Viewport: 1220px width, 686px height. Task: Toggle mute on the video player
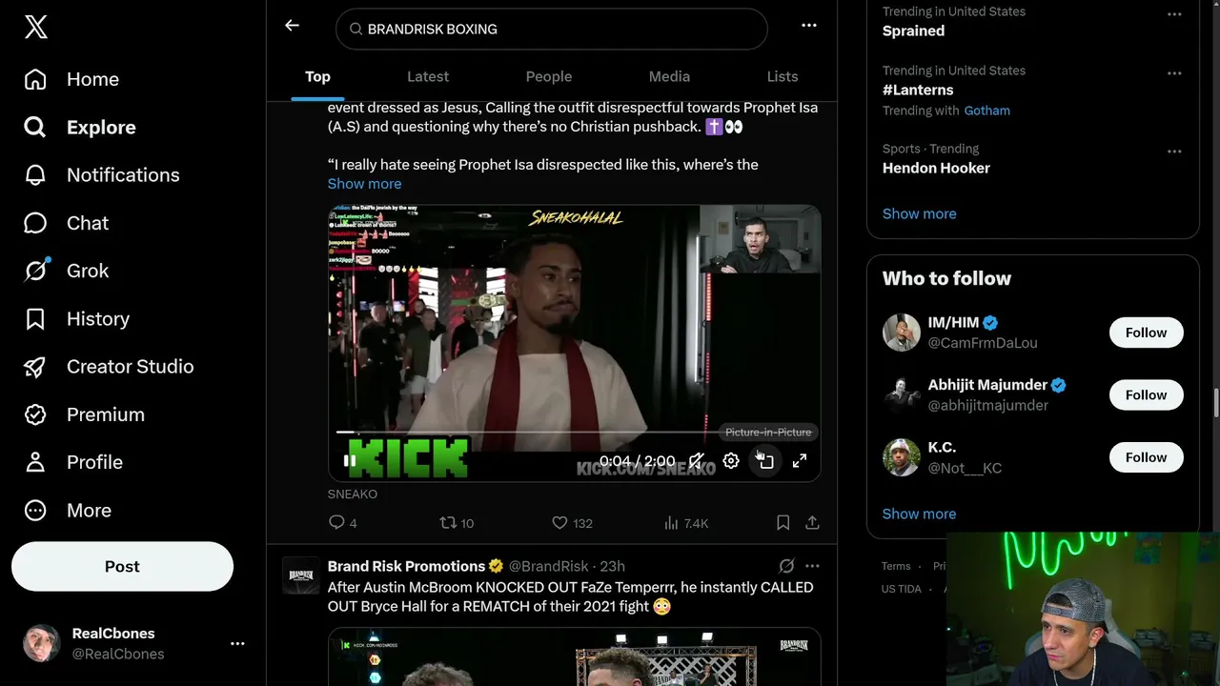point(697,461)
